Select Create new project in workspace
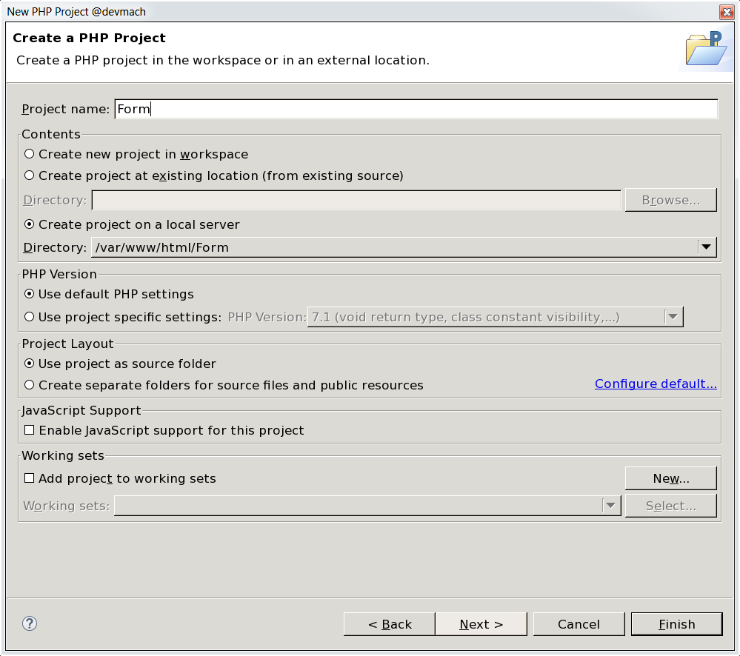The image size is (740, 656). (30, 154)
